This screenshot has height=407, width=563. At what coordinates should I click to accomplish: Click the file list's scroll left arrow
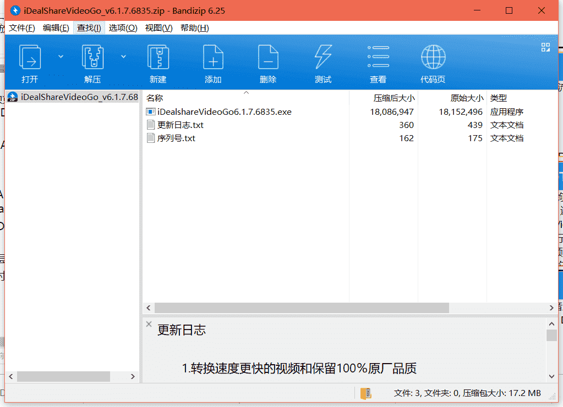[x=149, y=308]
